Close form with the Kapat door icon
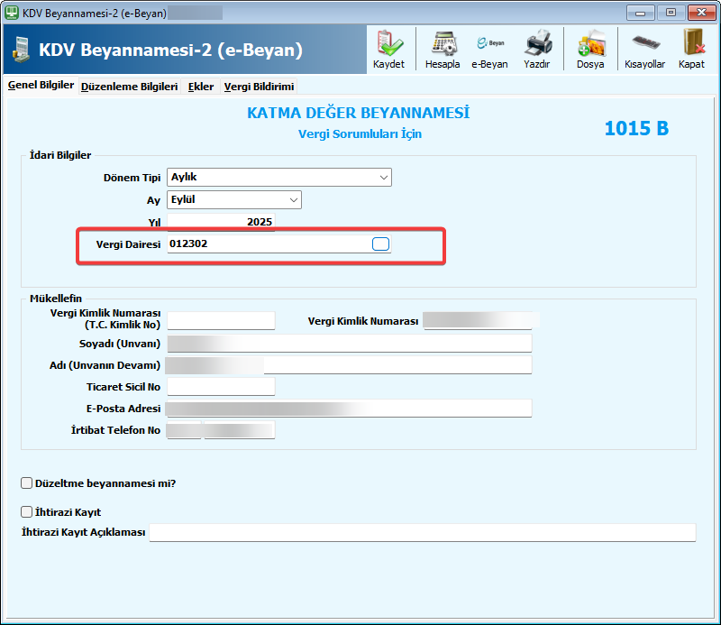This screenshot has height=625, width=721. click(692, 48)
